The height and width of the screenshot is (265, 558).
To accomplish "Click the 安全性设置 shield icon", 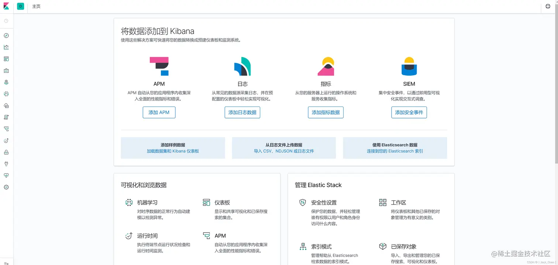I will pos(303,202).
